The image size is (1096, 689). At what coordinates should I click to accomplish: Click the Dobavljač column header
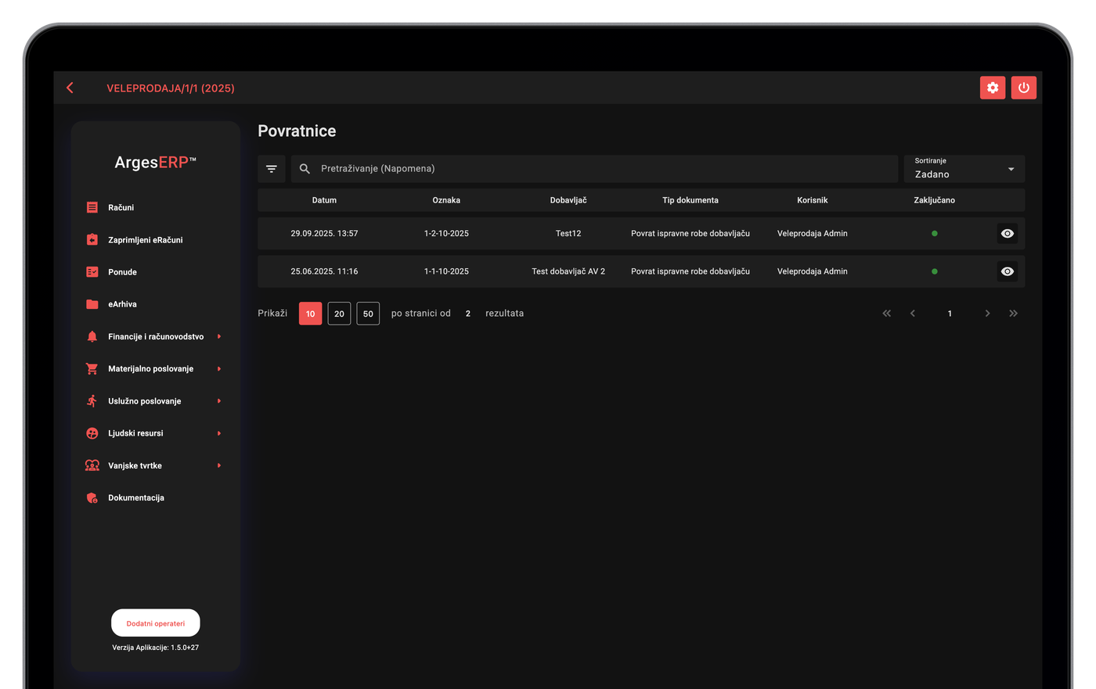[568, 200]
